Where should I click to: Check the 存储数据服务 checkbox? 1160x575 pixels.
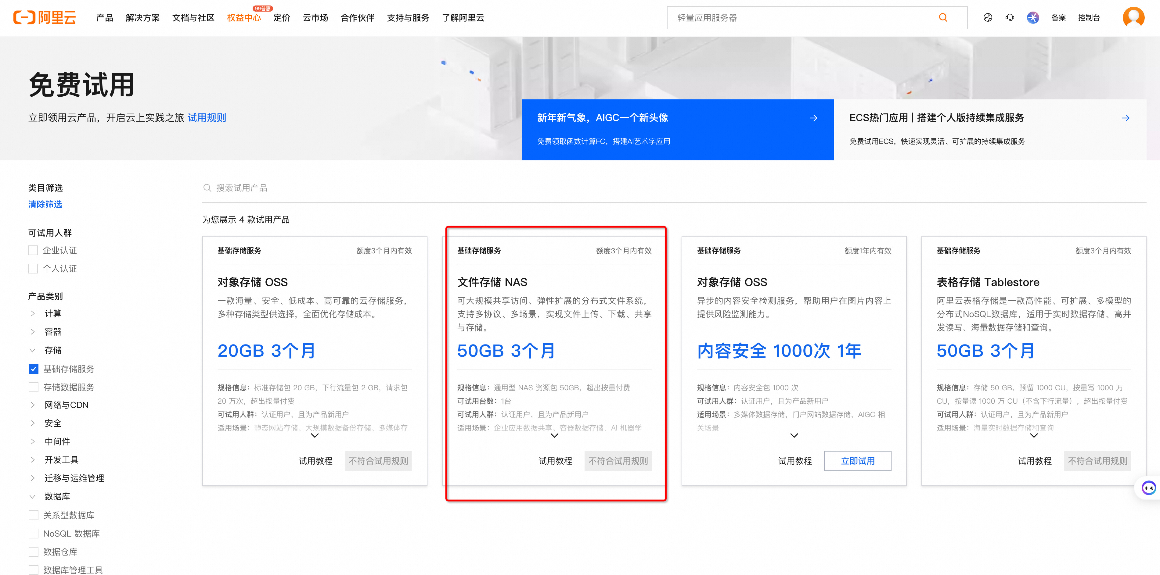33,387
